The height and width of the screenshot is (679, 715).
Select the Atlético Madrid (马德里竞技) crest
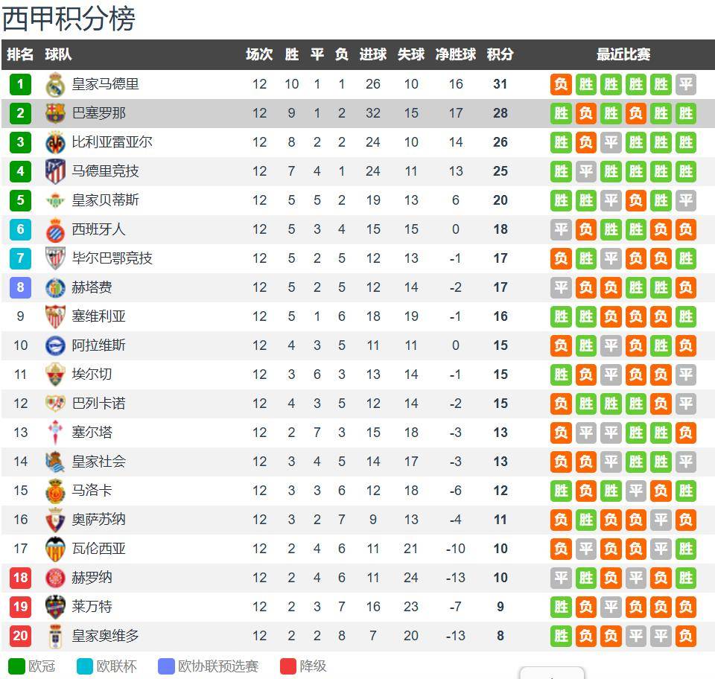55,171
